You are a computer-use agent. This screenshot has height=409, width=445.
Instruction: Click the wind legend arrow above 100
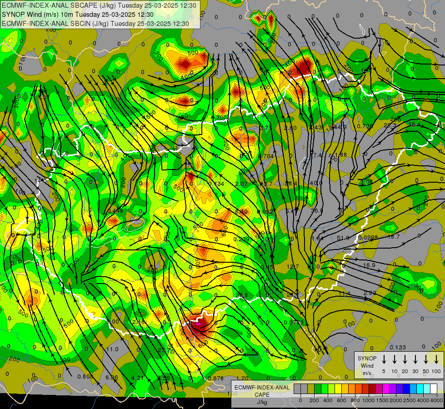pos(436,359)
